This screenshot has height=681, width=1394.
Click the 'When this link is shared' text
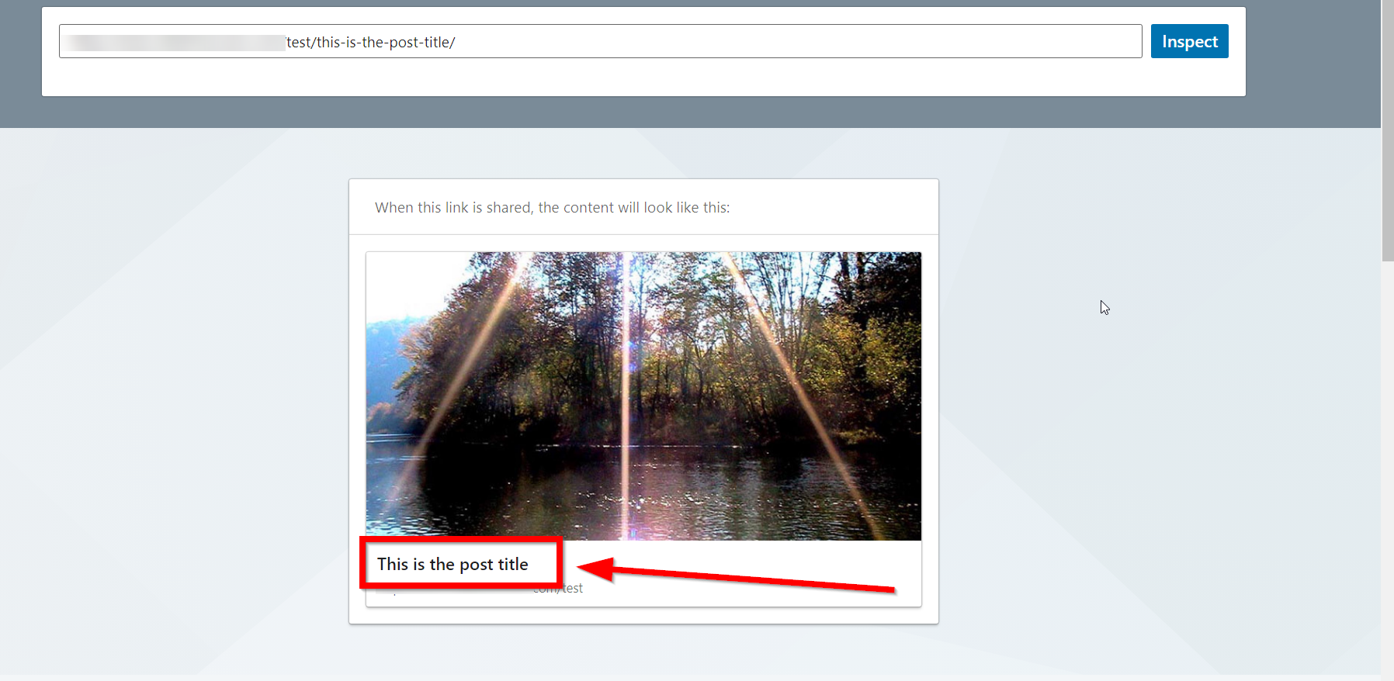(x=552, y=207)
